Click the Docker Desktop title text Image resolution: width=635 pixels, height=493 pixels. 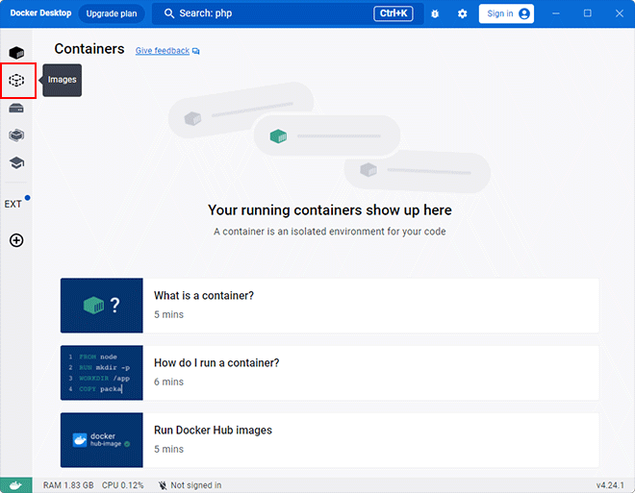click(x=40, y=12)
